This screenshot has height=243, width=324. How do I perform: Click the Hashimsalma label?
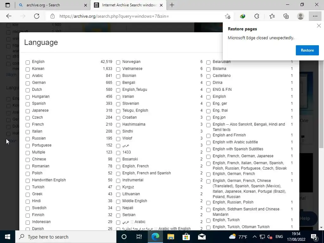(x=134, y=124)
